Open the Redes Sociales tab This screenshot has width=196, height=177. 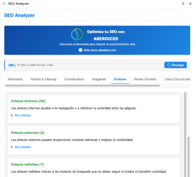click(x=145, y=79)
